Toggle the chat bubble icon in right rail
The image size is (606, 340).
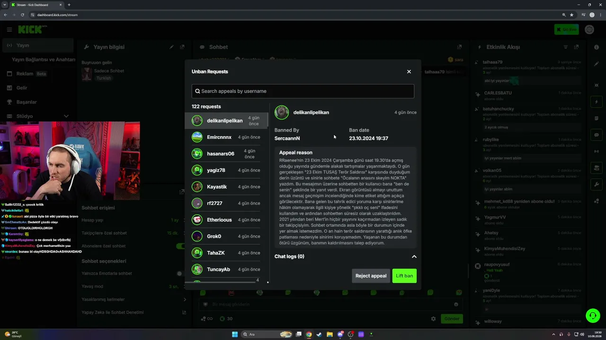[x=597, y=135]
